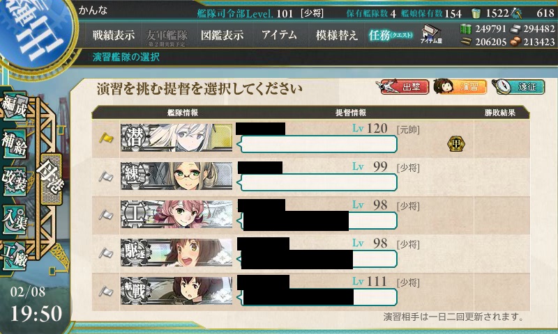Open the 工廠 factory sidebar icon

(15, 256)
